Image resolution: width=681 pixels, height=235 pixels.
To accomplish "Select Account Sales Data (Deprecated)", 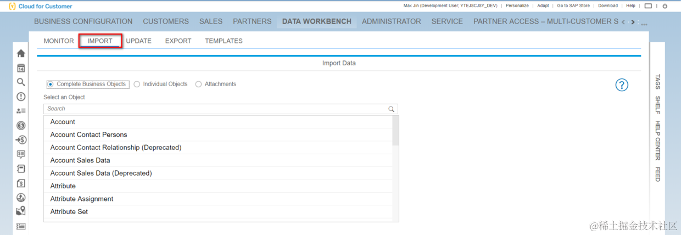I will pyautogui.click(x=218, y=173).
